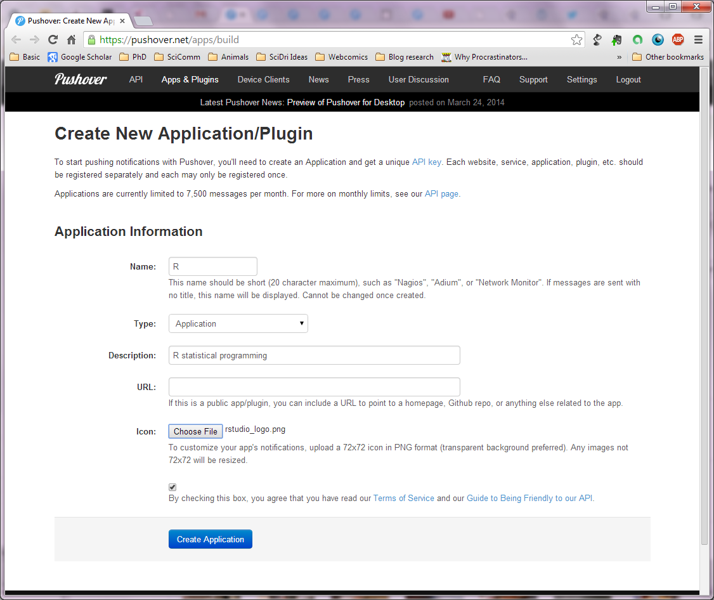Screen dimensions: 714x600
Task: Click the empty URL input field
Action: click(314, 387)
